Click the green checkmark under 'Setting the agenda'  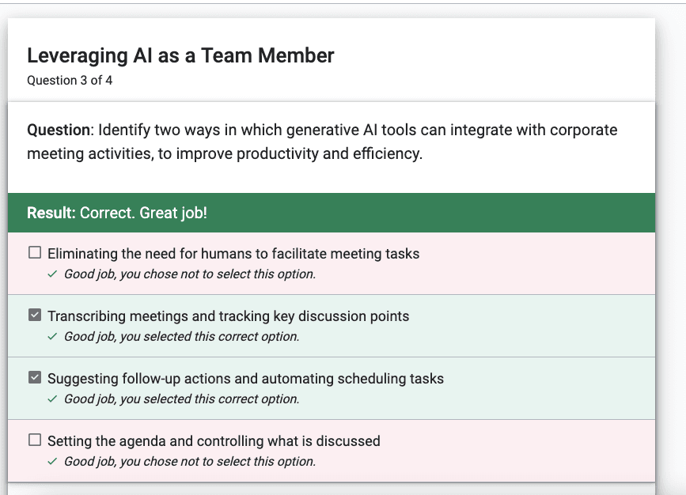tap(52, 462)
